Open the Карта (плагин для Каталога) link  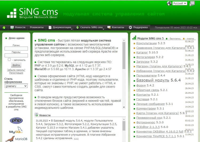click(158, 113)
